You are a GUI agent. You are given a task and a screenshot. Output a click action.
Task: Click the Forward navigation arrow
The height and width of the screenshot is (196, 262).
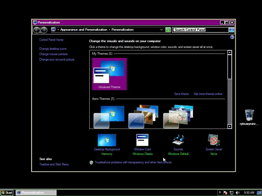tap(44, 30)
